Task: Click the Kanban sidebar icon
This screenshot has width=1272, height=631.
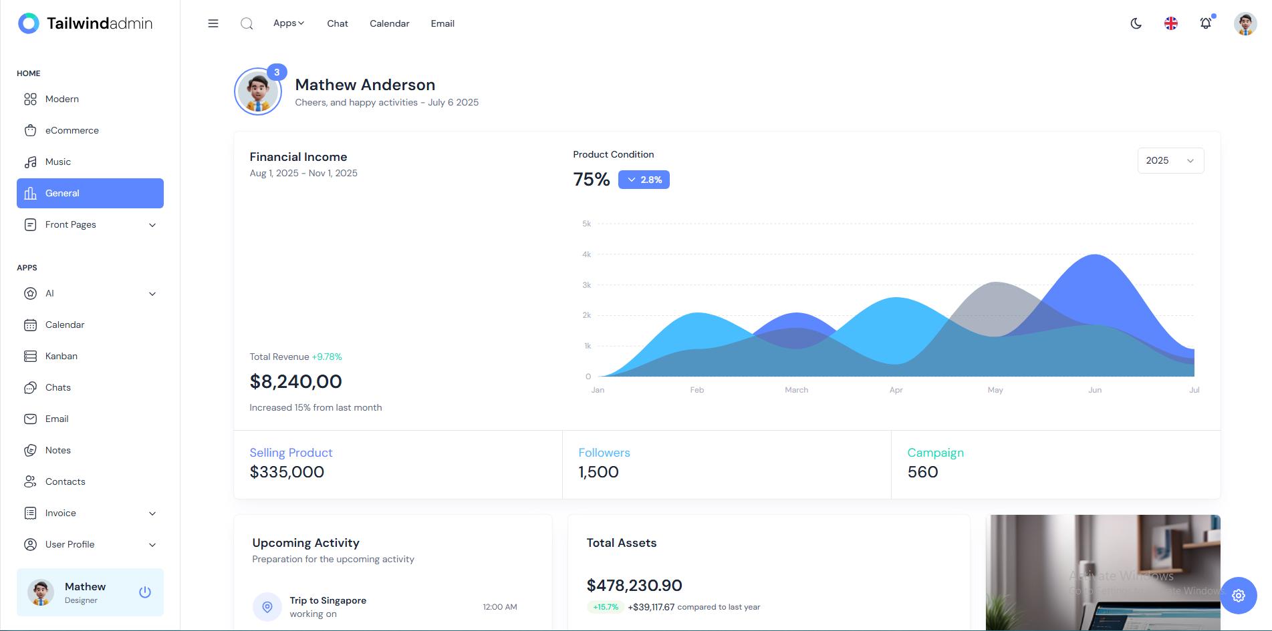Action: [x=30, y=357]
